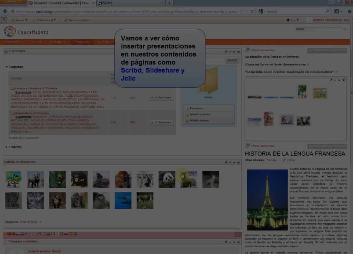Click the Google search magnifier icon
This screenshot has height=254, width=353.
[x=327, y=11]
